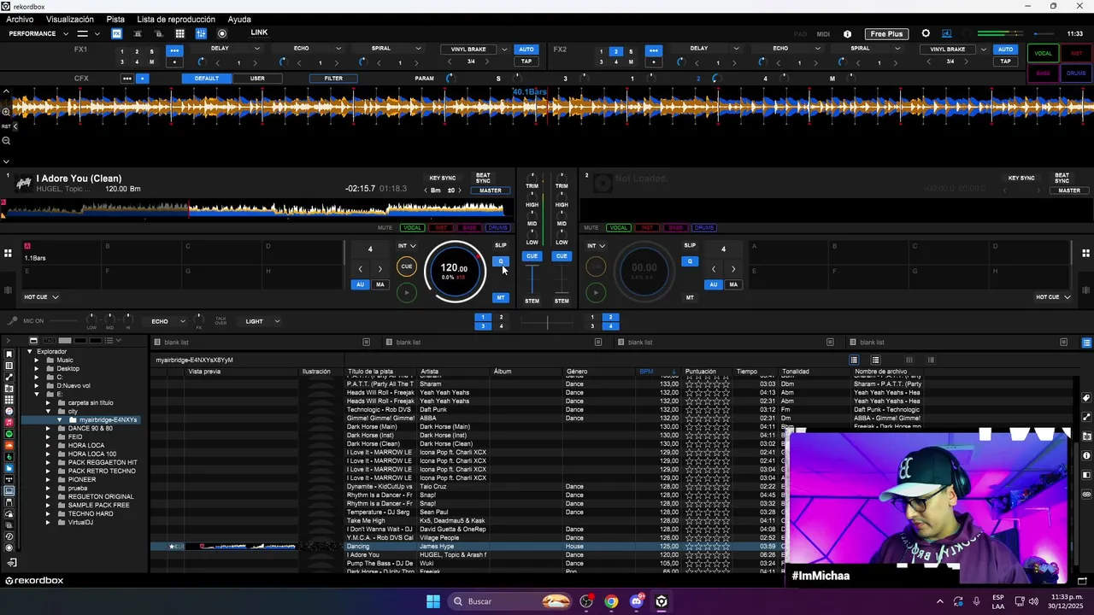This screenshot has width=1094, height=615.
Task: Open deck 1 INT mode dropdown
Action: [407, 246]
